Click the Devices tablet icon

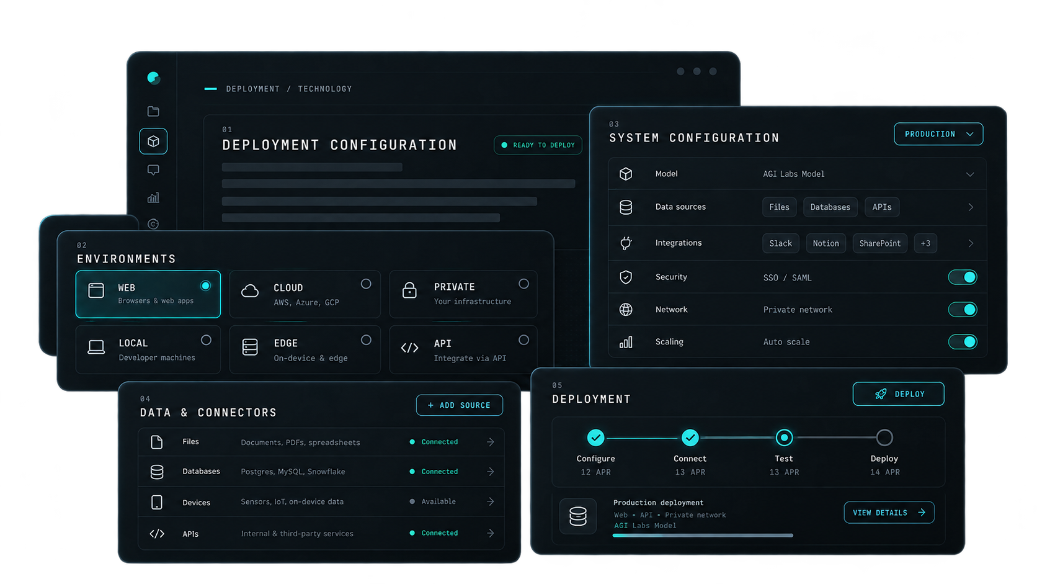click(x=157, y=502)
